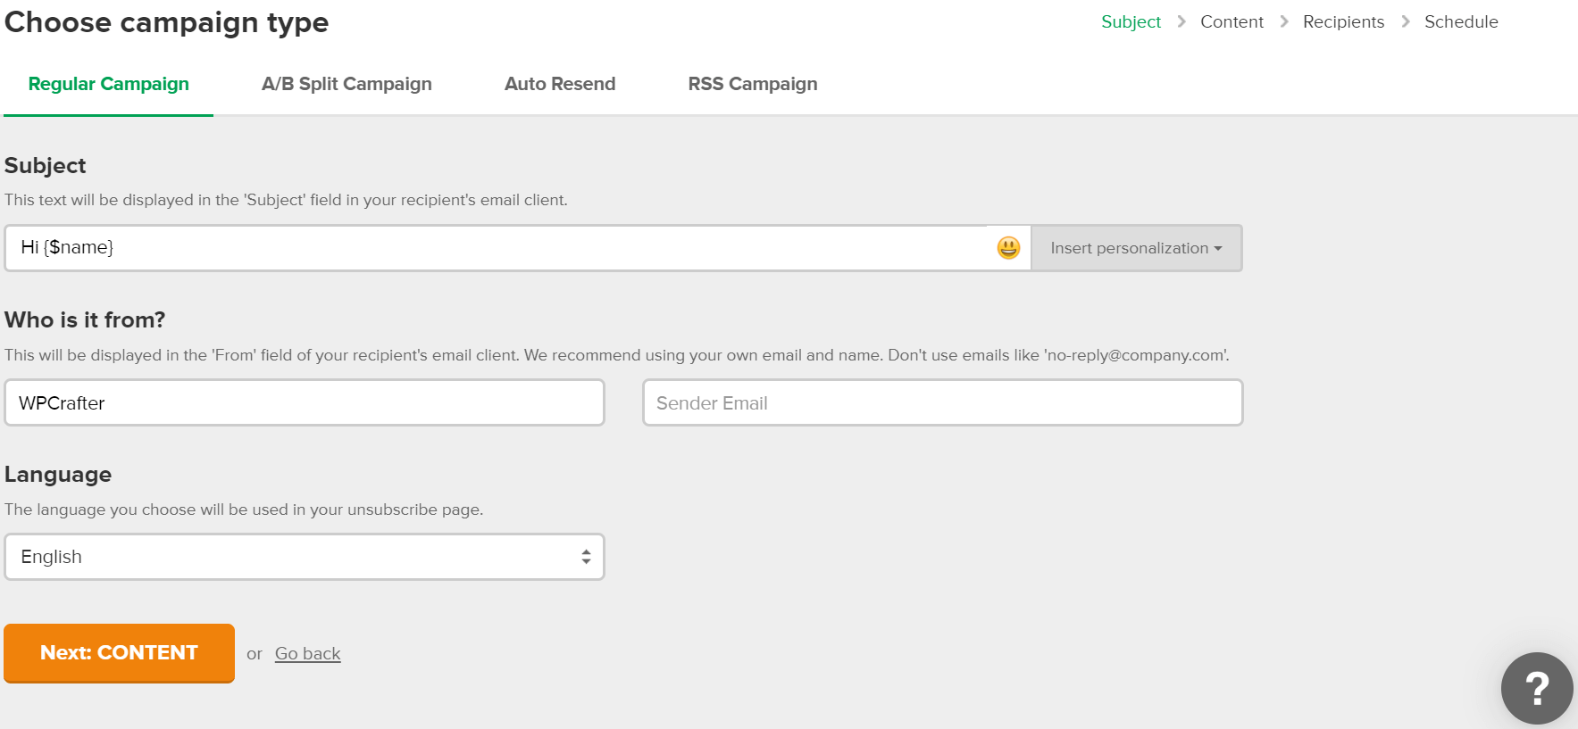Click the Language section heading

(x=58, y=475)
